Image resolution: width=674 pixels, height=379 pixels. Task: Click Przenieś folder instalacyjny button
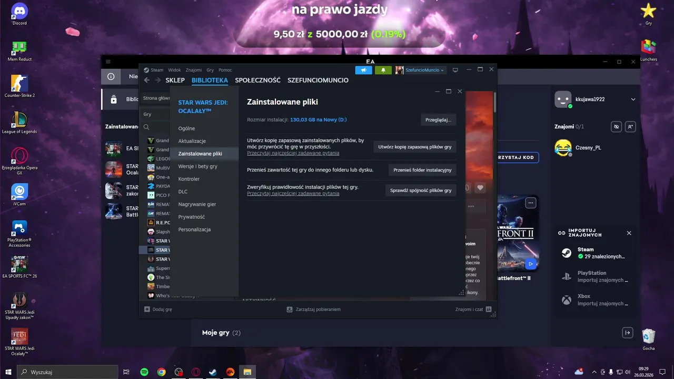tap(422, 169)
